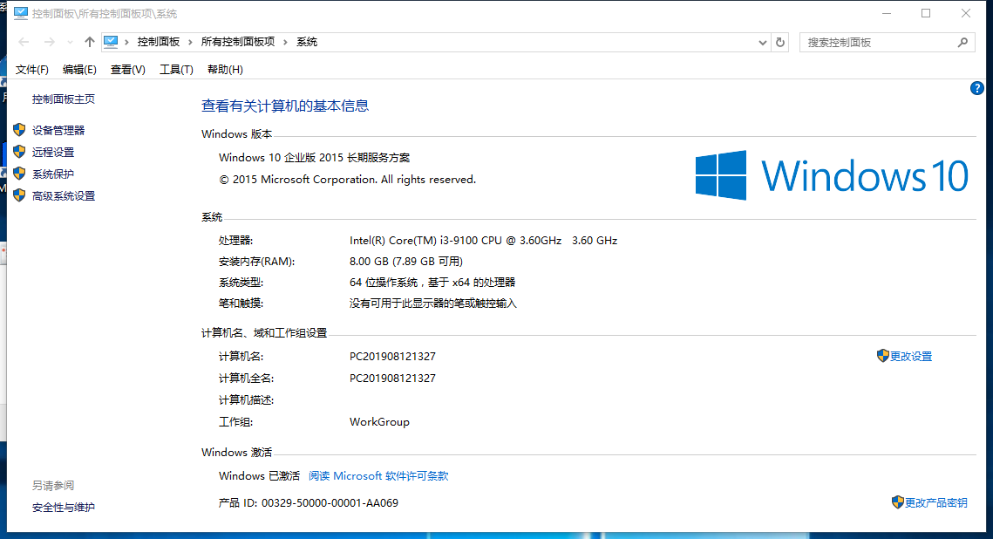
Task: Click shield icon next to 更改设置
Action: point(883,356)
